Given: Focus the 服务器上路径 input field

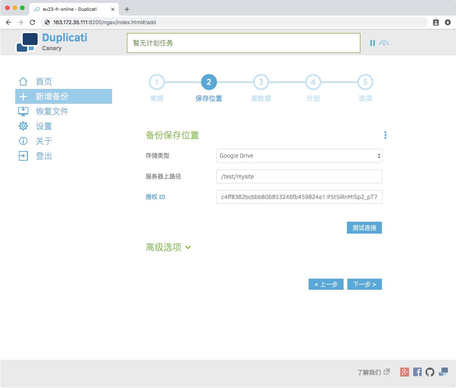Looking at the screenshot, I should point(299,176).
